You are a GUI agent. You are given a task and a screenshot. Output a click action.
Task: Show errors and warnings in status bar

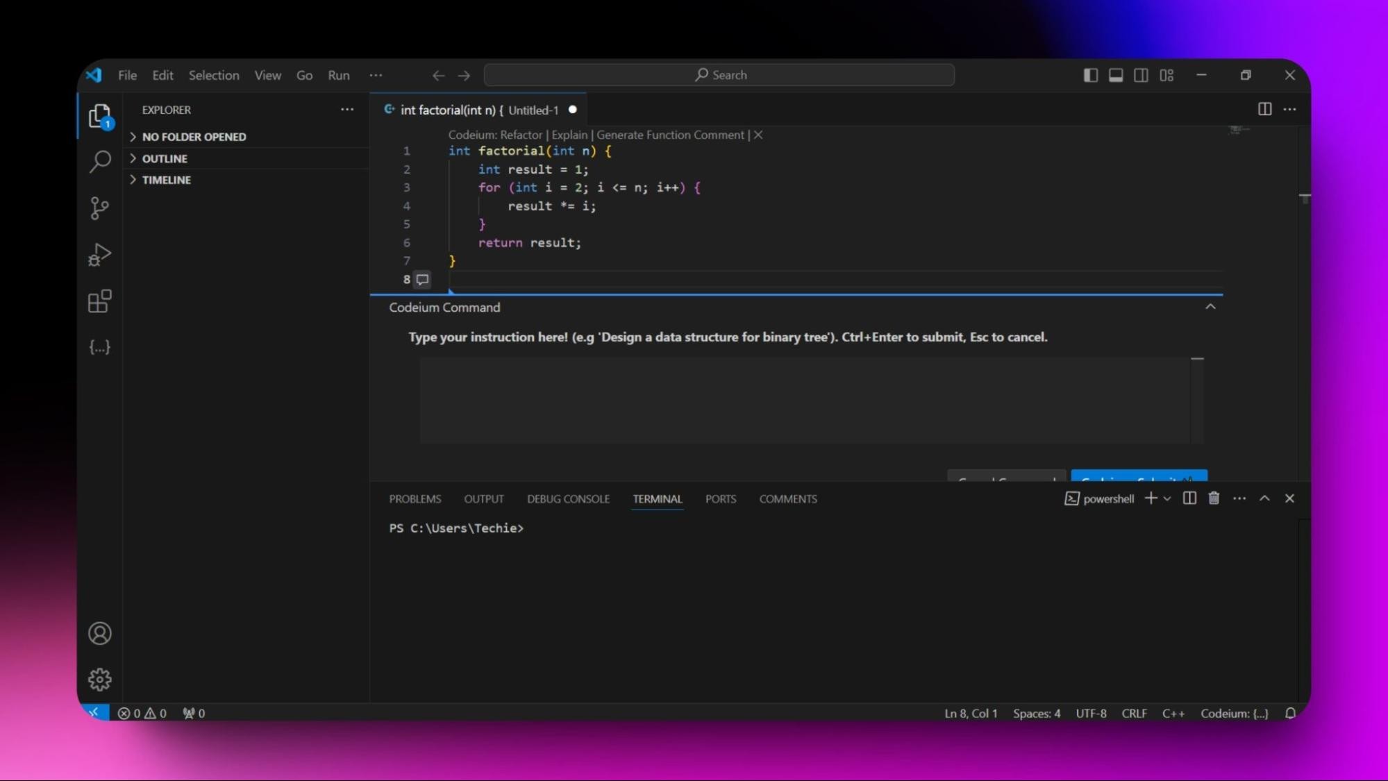(142, 713)
